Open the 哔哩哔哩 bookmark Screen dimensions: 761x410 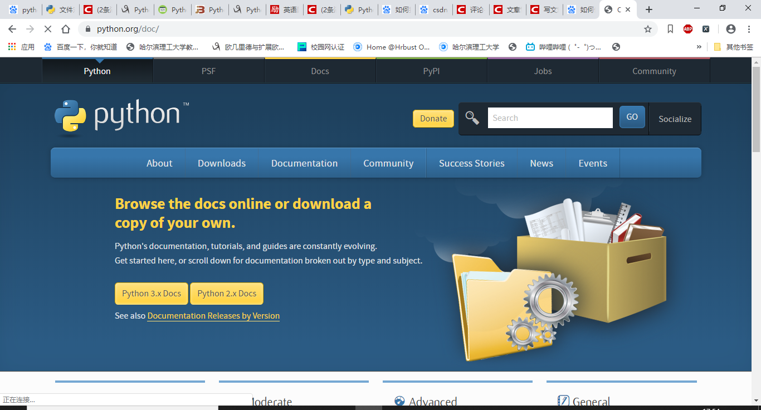[x=563, y=47]
